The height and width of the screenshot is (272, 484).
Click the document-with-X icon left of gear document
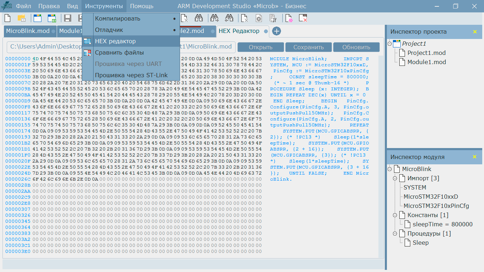(244, 18)
